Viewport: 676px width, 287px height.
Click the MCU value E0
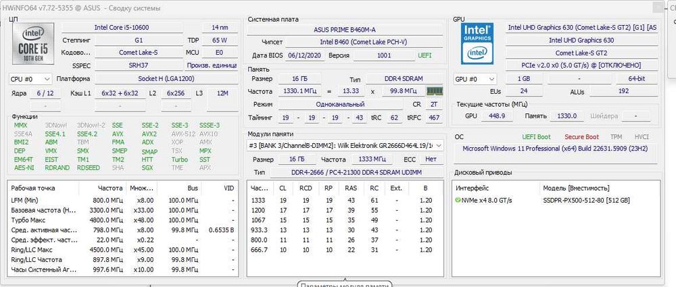click(220, 53)
